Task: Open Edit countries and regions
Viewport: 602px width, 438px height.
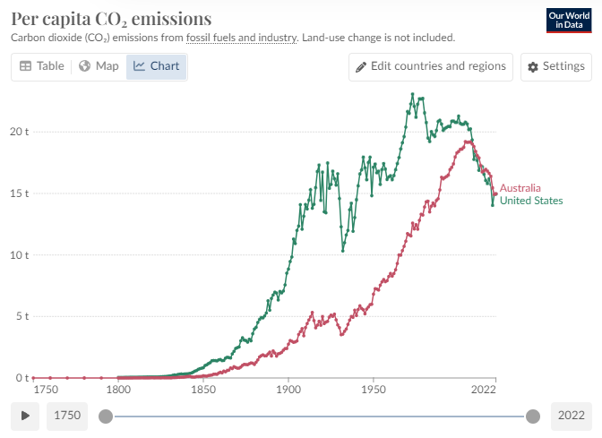Action: pyautogui.click(x=431, y=66)
